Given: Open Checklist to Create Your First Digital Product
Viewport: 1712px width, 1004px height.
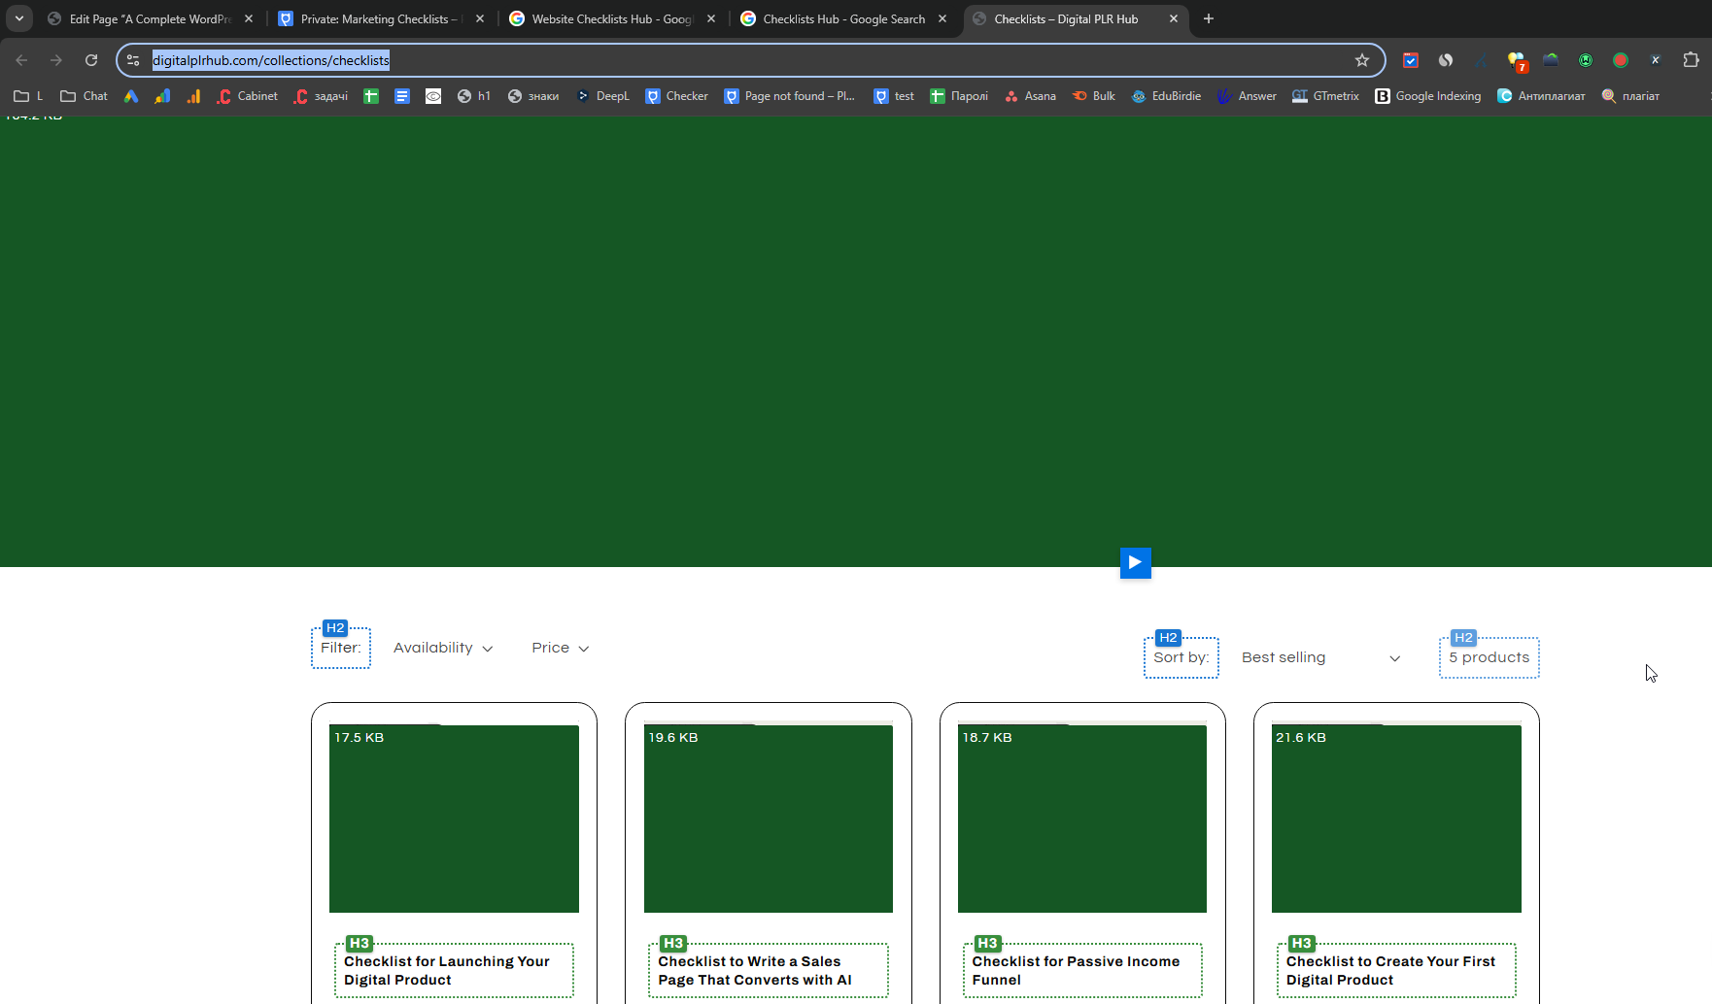Looking at the screenshot, I should click(1390, 970).
